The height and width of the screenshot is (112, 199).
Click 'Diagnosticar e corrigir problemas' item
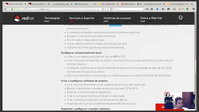click(x=101, y=104)
